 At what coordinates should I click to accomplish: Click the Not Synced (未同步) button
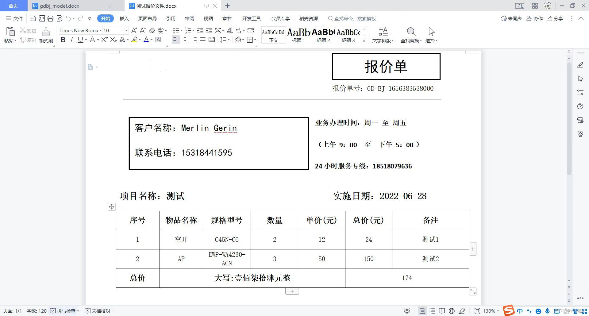coord(511,18)
